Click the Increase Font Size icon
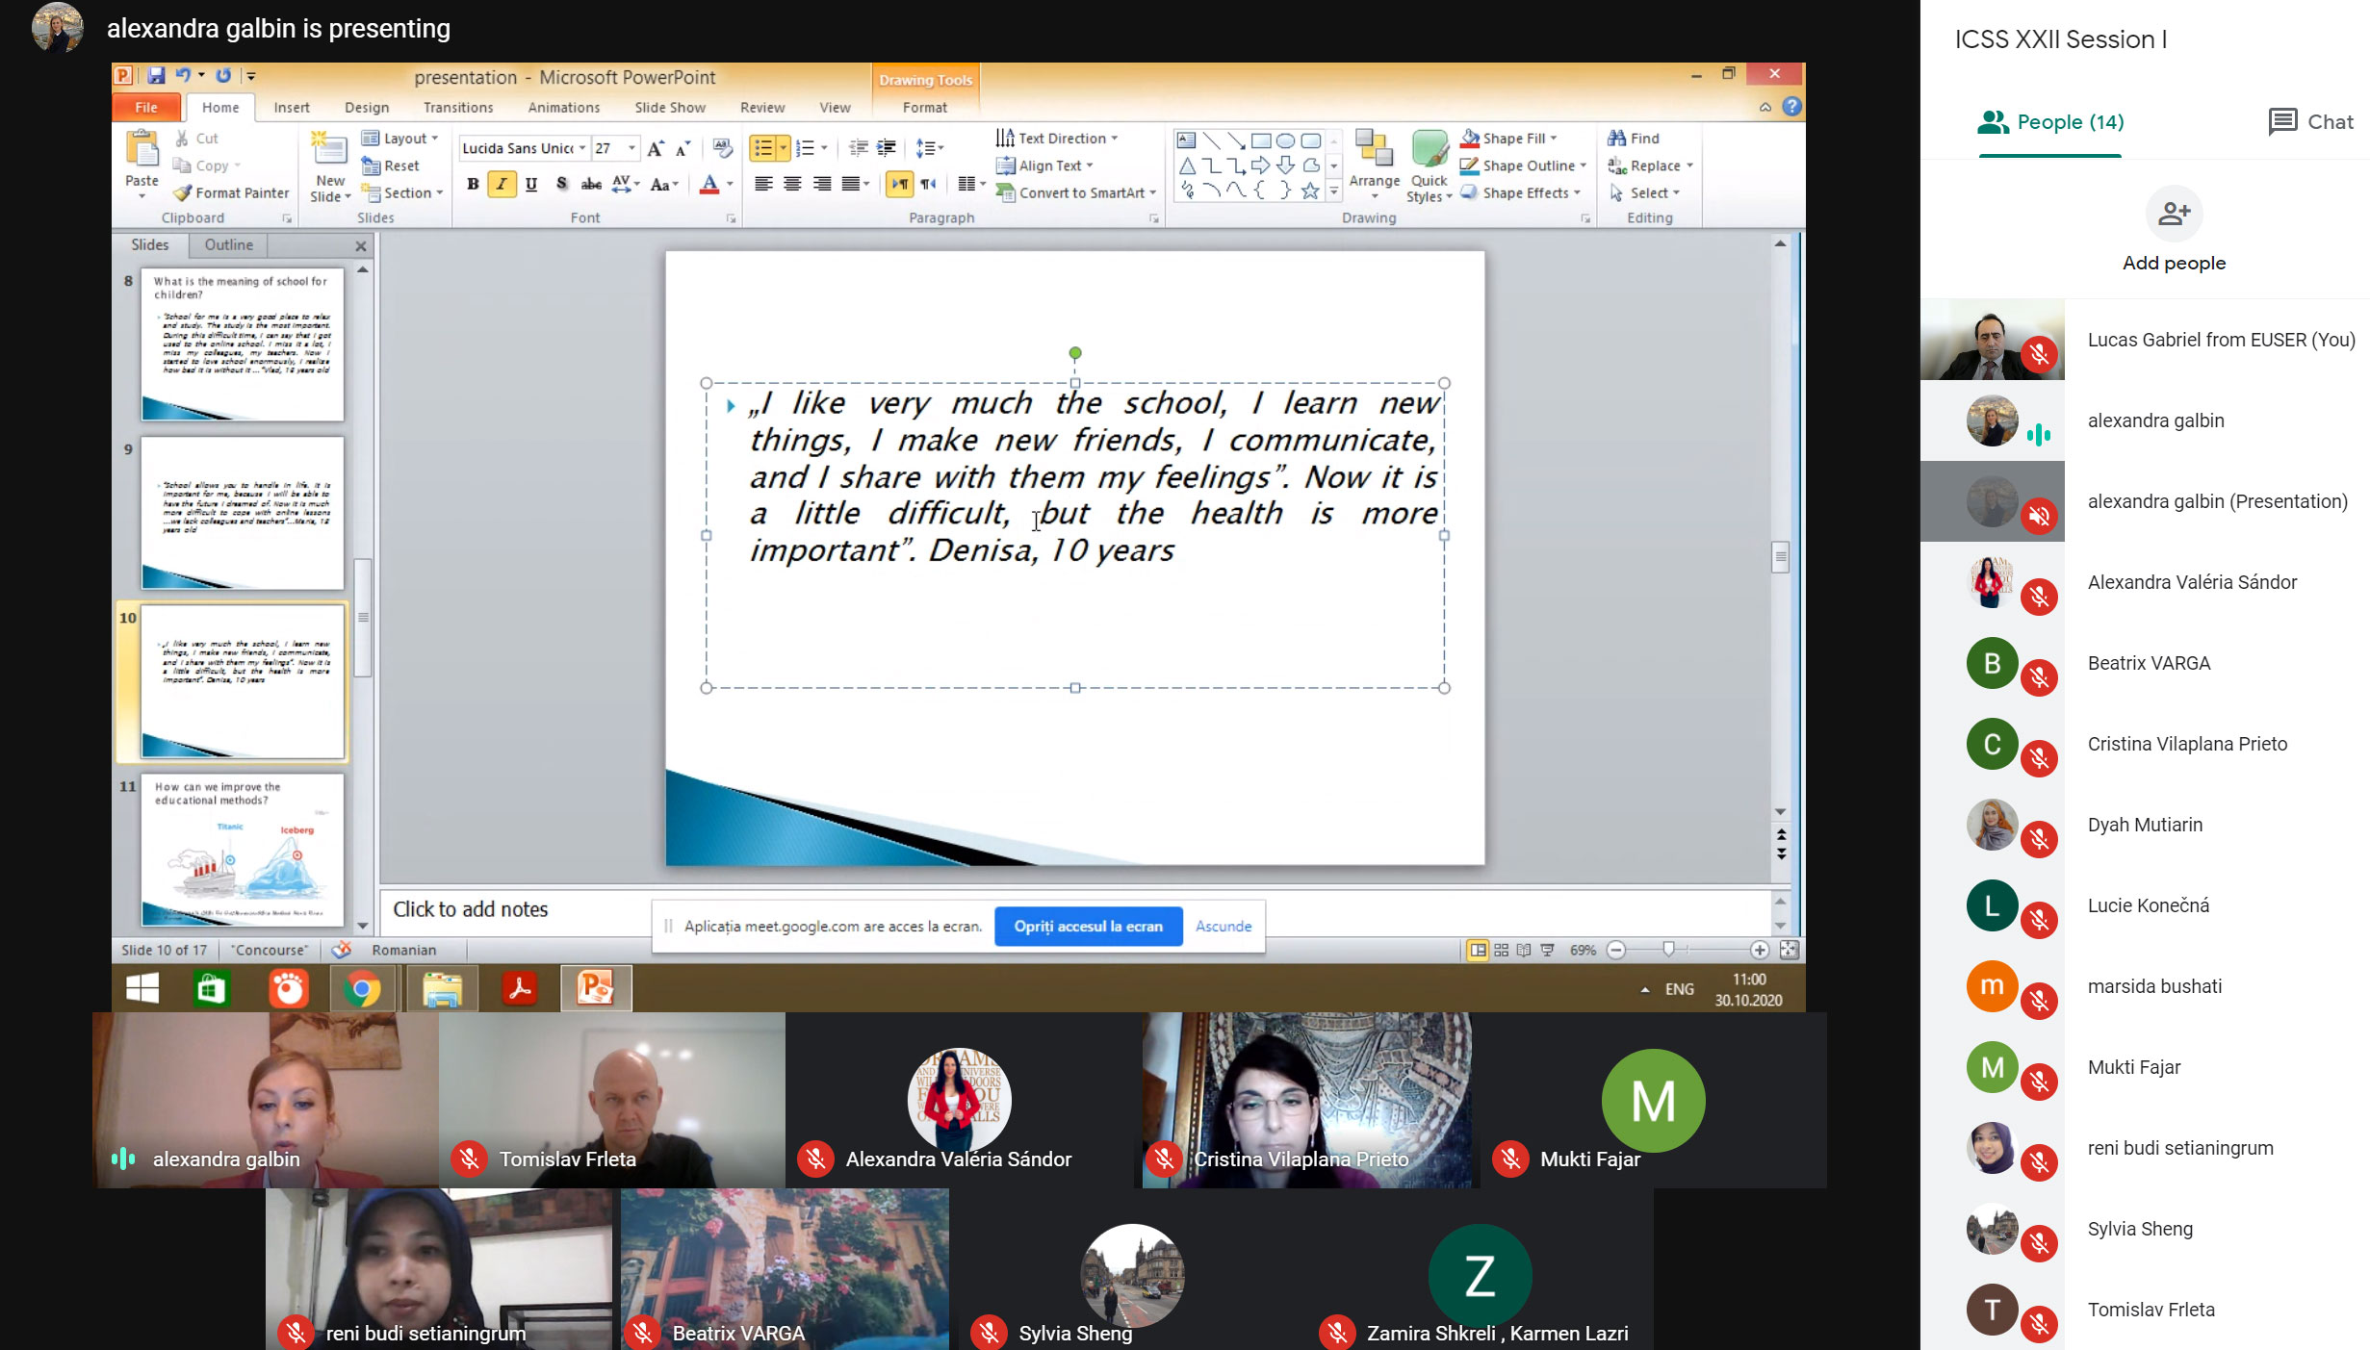This screenshot has width=2370, height=1350. pos(655,148)
